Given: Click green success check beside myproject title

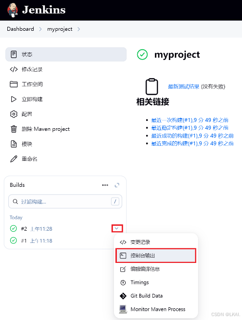Looking at the screenshot, I should [x=142, y=55].
